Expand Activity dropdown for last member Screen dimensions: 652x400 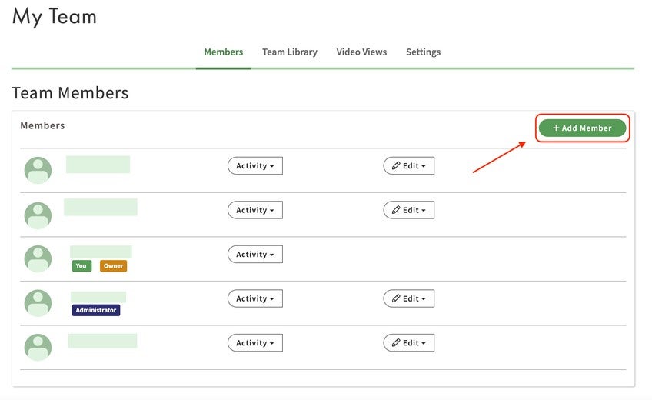(x=254, y=343)
